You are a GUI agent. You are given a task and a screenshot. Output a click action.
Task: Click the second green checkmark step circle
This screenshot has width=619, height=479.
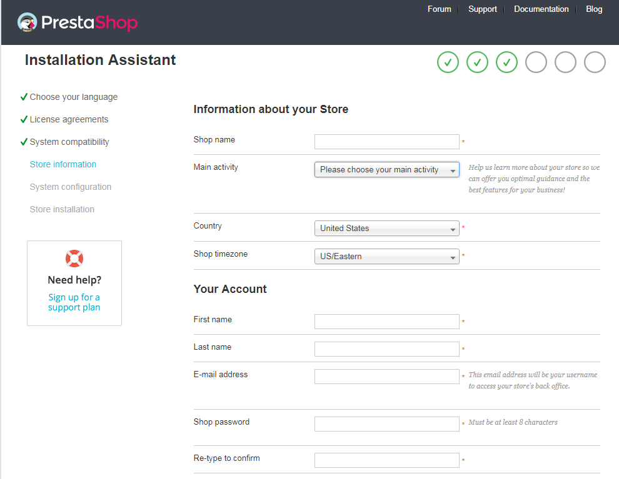pyautogui.click(x=477, y=62)
